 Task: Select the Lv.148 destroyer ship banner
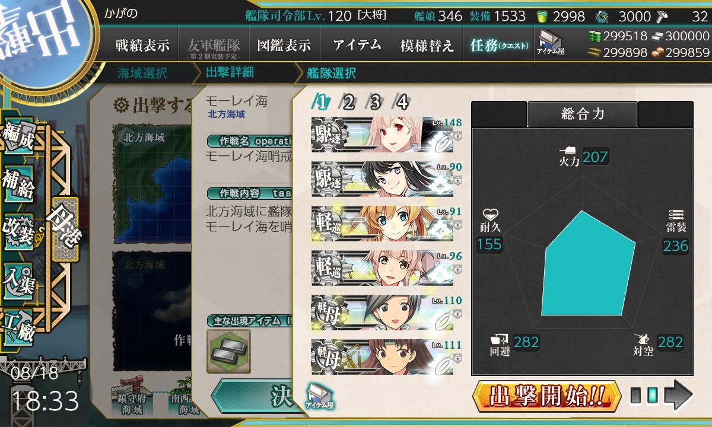click(382, 135)
